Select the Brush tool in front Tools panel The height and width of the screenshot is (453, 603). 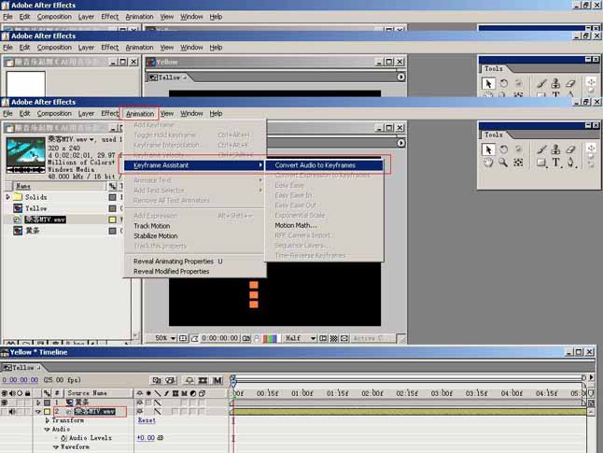click(x=541, y=149)
